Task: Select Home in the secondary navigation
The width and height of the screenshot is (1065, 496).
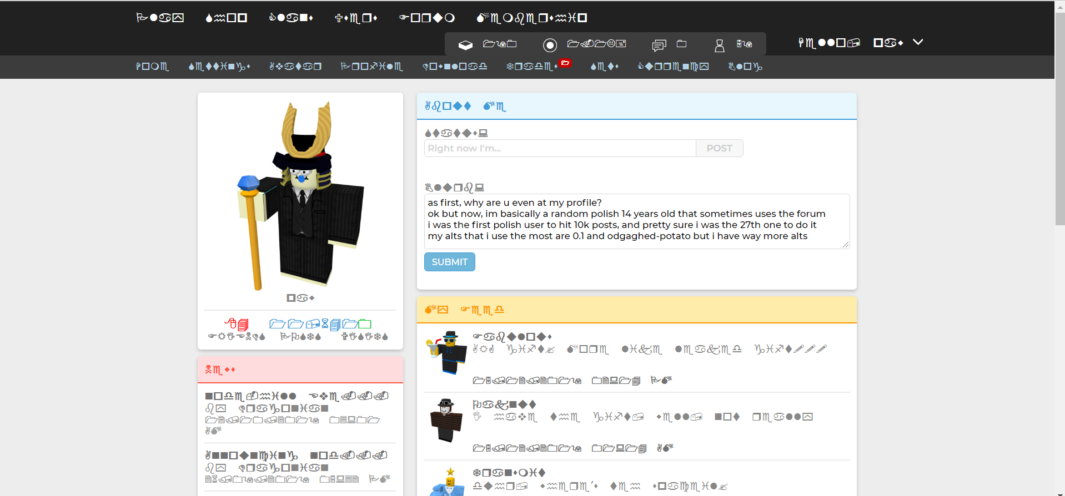Action: click(152, 67)
